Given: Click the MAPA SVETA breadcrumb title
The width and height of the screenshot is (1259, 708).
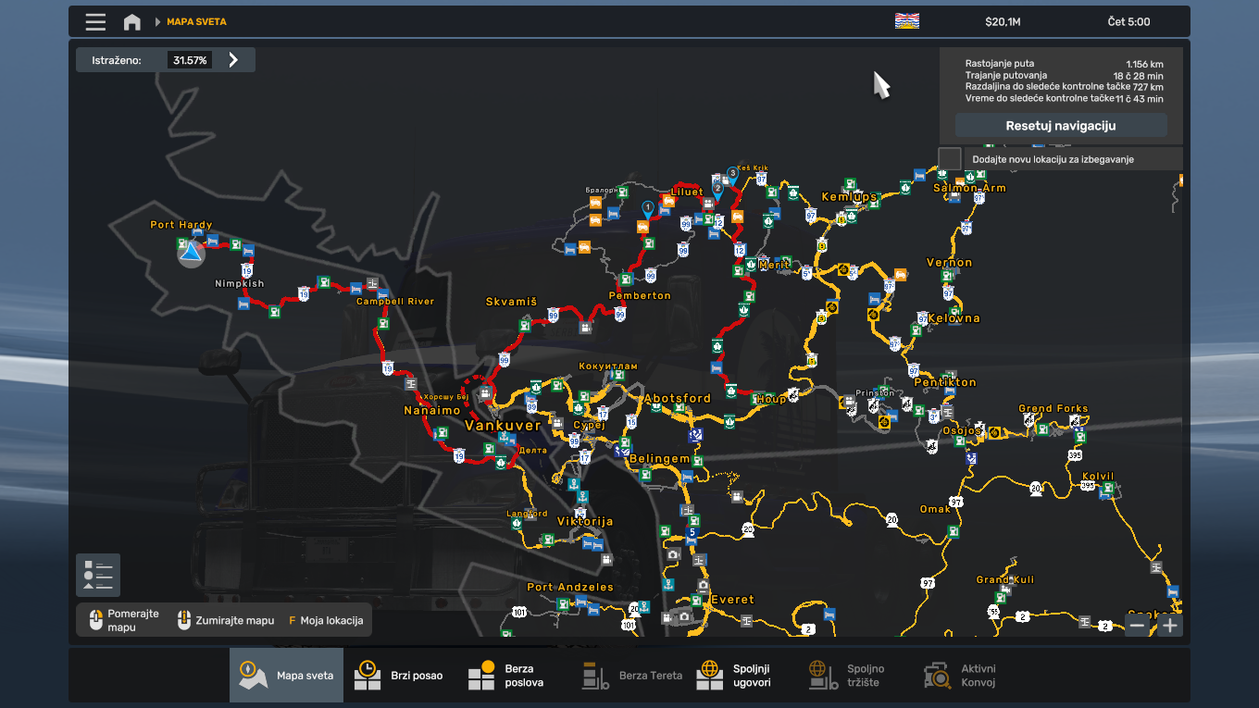Looking at the screenshot, I should pos(196,21).
